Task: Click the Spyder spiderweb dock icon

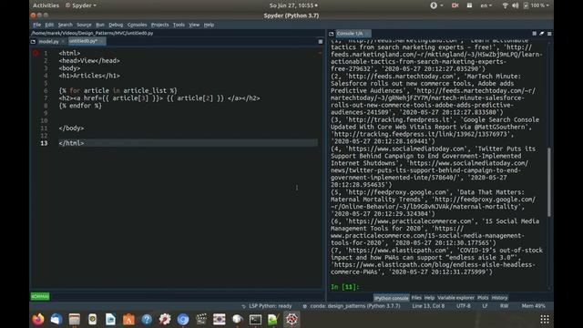Action: click(291, 319)
